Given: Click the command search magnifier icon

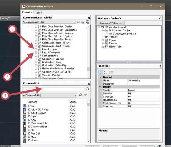Looking at the screenshot, I should coord(88,89).
